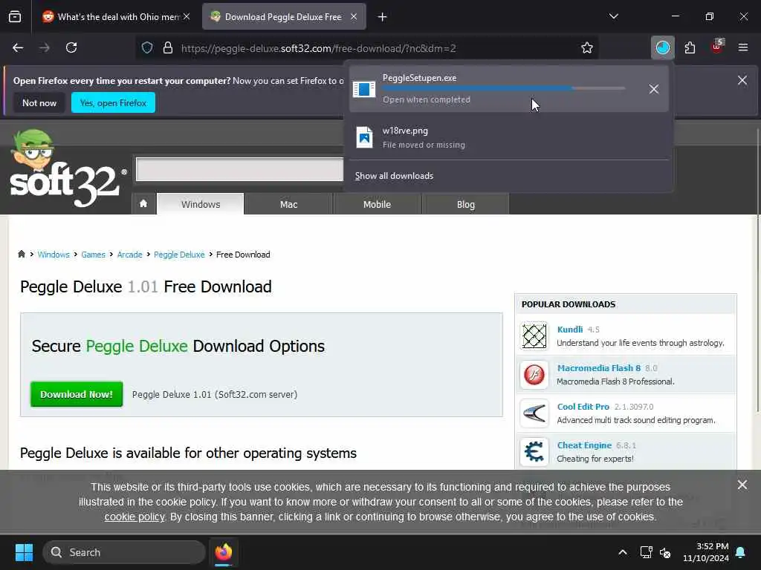
Task: Open Windows breadcrumb link
Action: tap(54, 255)
